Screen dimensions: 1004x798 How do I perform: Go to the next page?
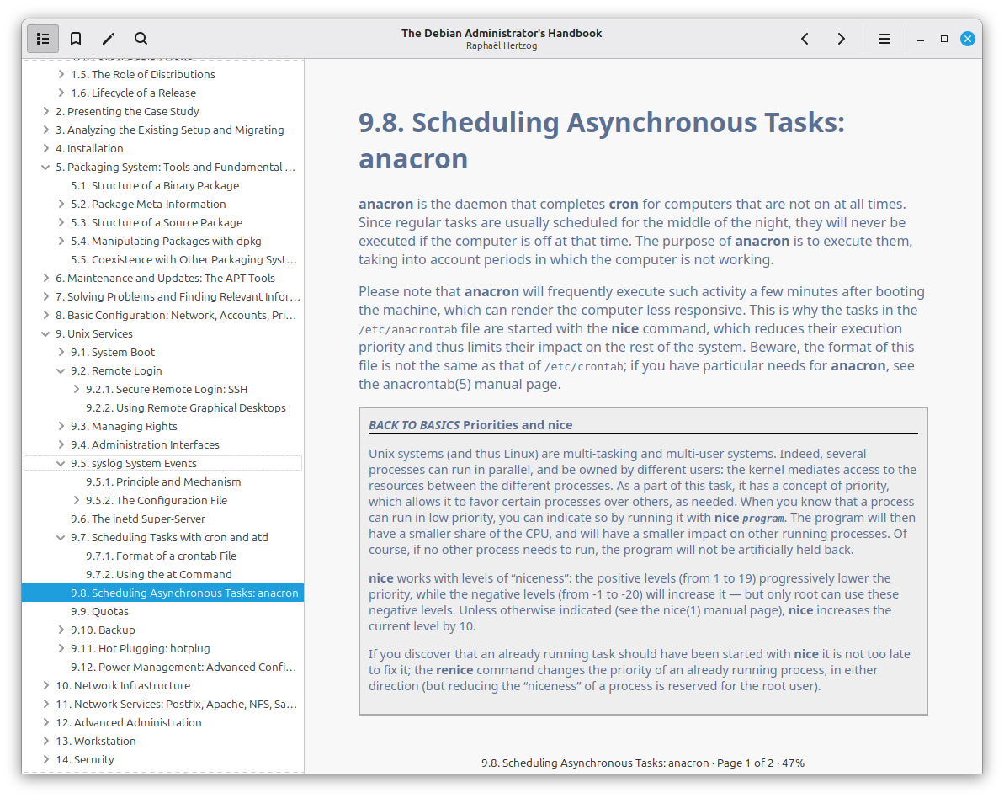841,39
